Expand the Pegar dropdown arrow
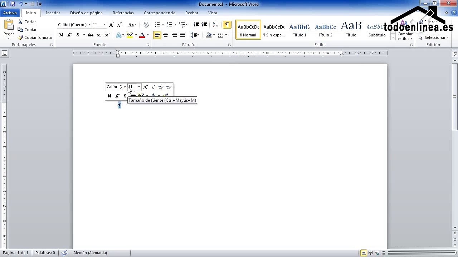 9,38
